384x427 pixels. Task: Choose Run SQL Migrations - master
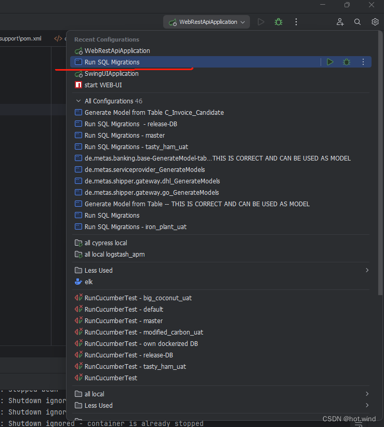click(221, 136)
